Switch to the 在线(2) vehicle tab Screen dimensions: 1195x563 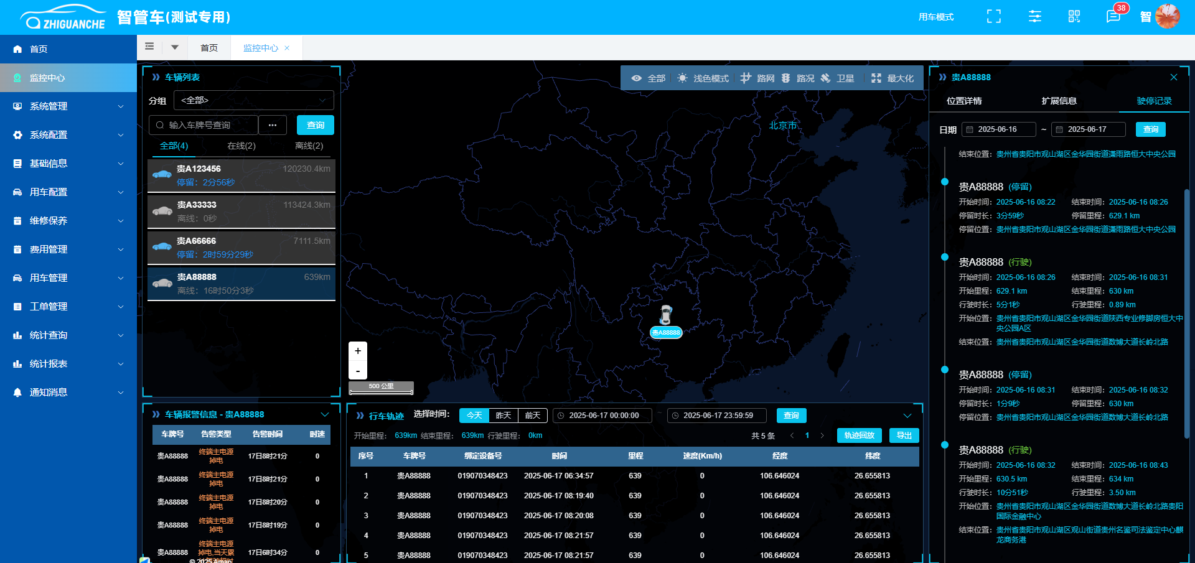click(241, 146)
